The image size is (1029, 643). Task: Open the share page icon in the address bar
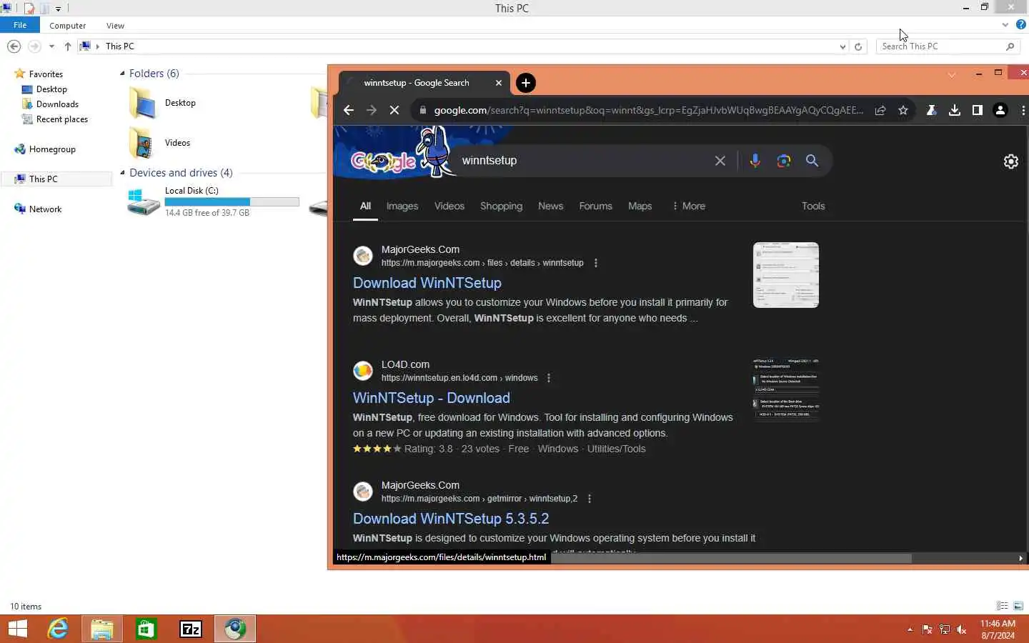pyautogui.click(x=880, y=110)
